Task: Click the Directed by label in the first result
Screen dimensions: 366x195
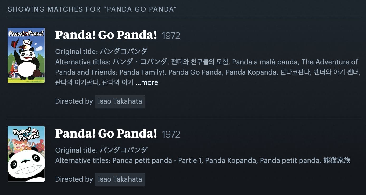Action: pos(74,101)
